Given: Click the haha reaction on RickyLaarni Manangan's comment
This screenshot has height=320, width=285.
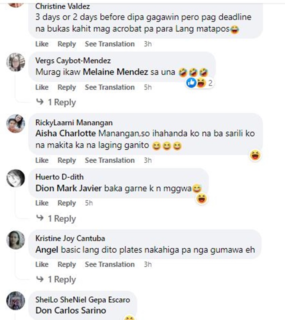Looking at the screenshot, I should pos(255,155).
